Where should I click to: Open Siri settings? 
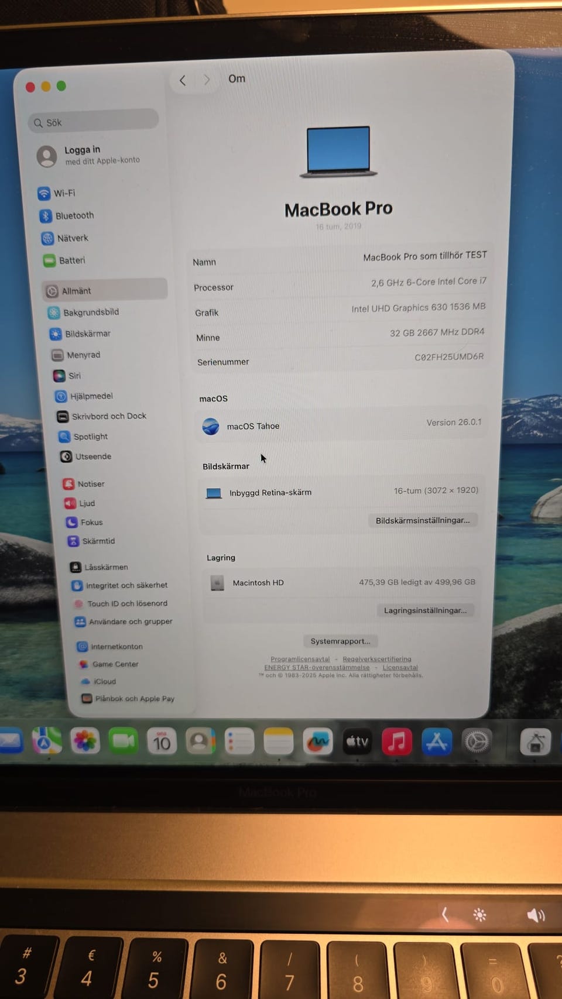[67, 376]
